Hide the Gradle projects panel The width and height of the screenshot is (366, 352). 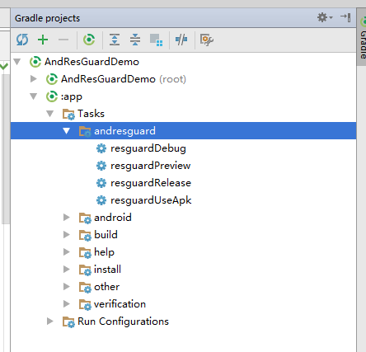(x=345, y=17)
